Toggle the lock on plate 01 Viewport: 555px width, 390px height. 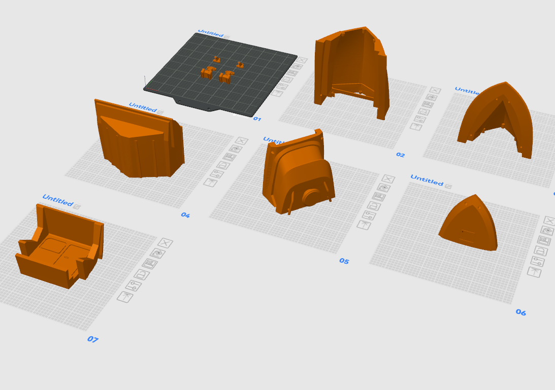pyautogui.click(x=287, y=80)
